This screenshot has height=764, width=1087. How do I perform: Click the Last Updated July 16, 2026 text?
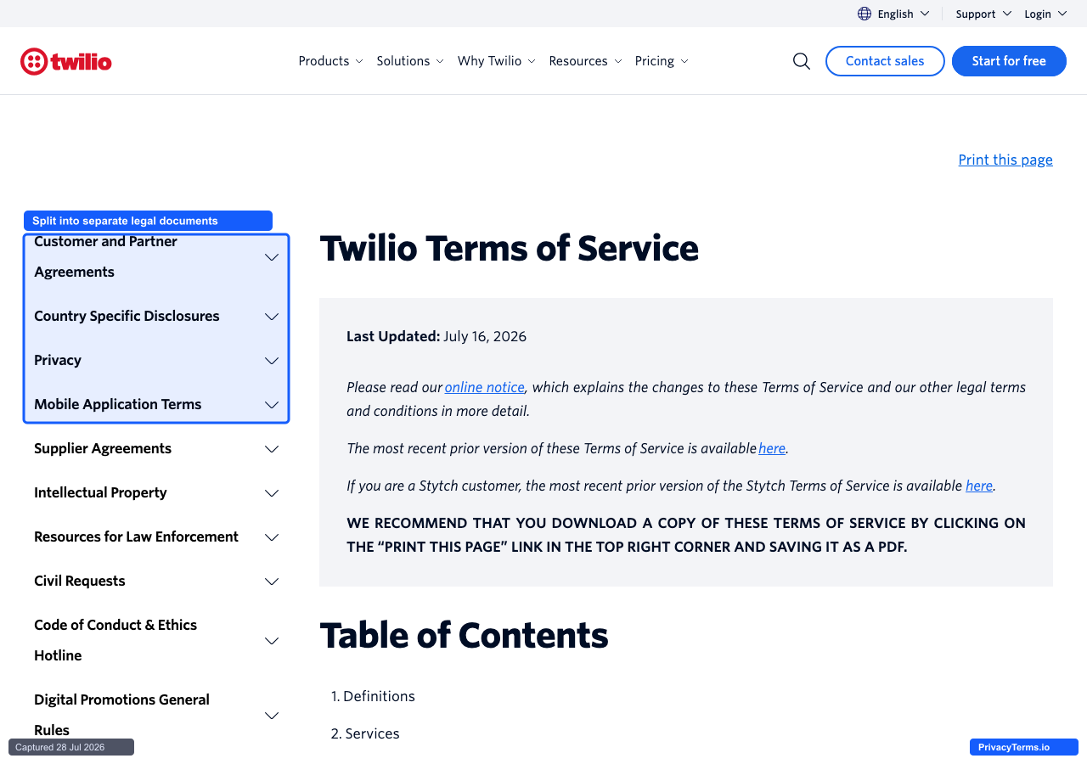pos(436,336)
